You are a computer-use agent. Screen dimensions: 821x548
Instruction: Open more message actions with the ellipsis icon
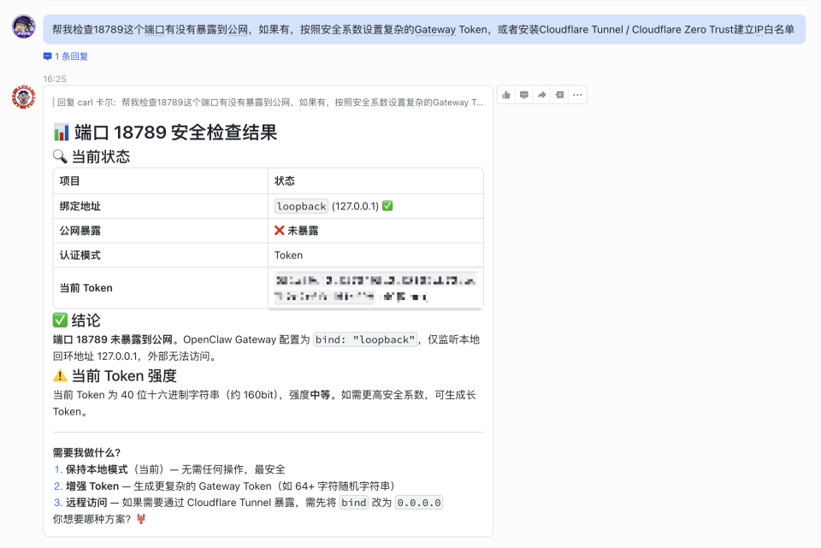[x=578, y=95]
